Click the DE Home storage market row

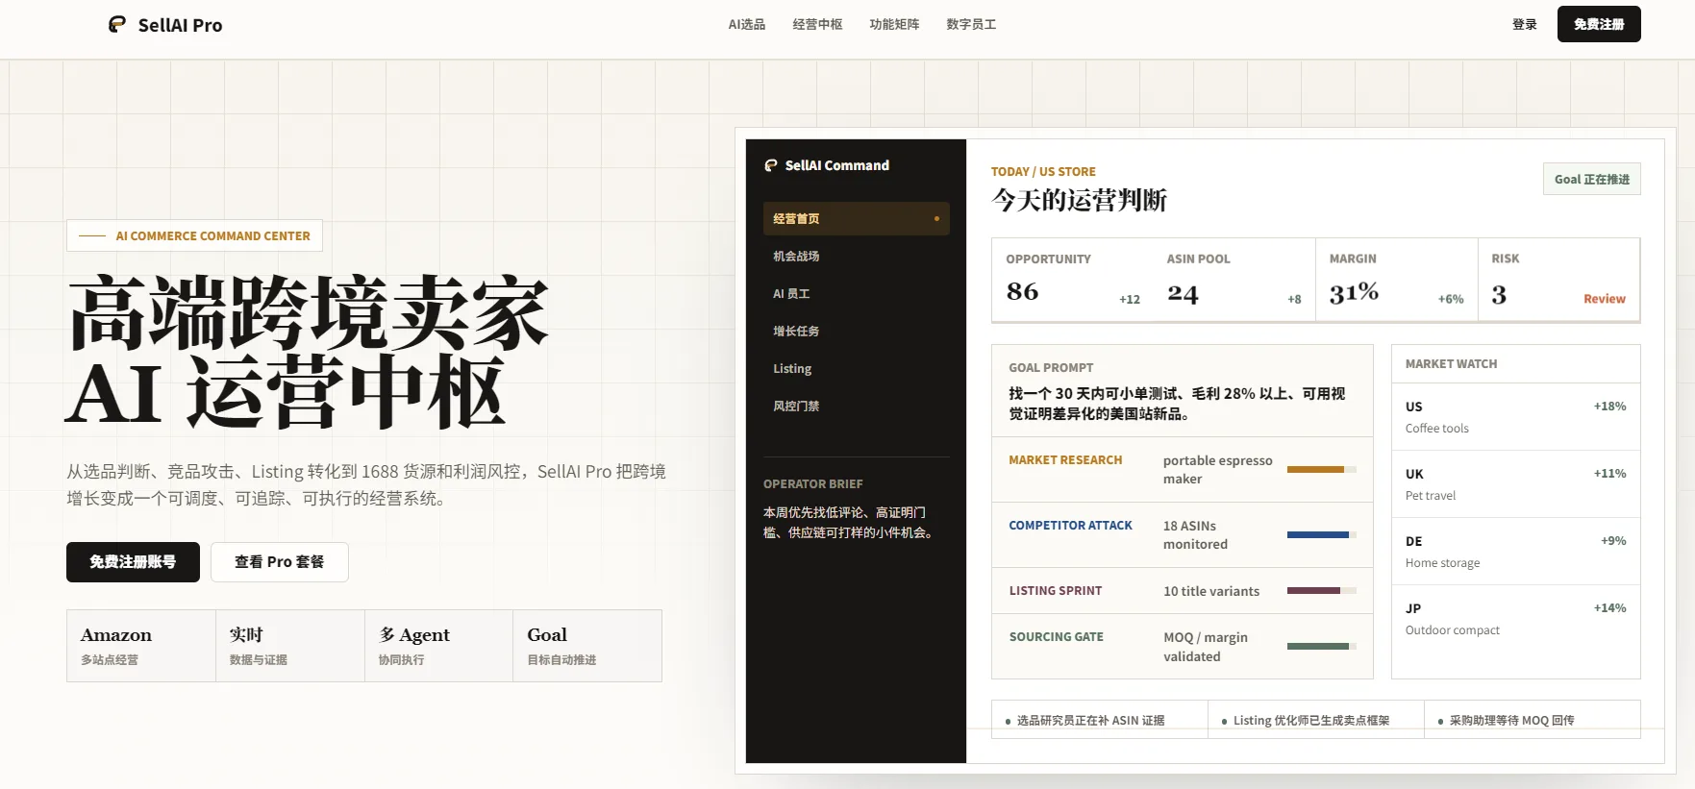tap(1515, 552)
